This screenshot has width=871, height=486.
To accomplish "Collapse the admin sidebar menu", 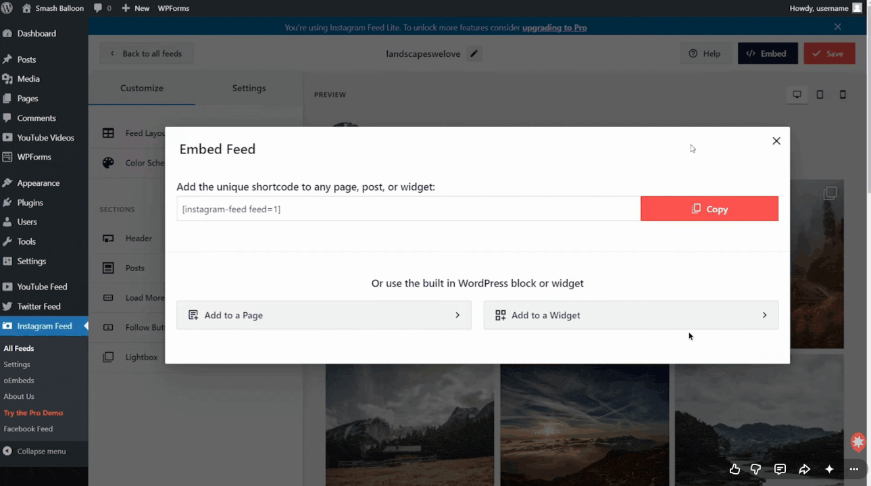I will (34, 451).
